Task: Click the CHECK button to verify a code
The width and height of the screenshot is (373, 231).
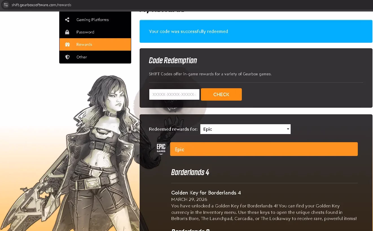Action: pyautogui.click(x=221, y=94)
